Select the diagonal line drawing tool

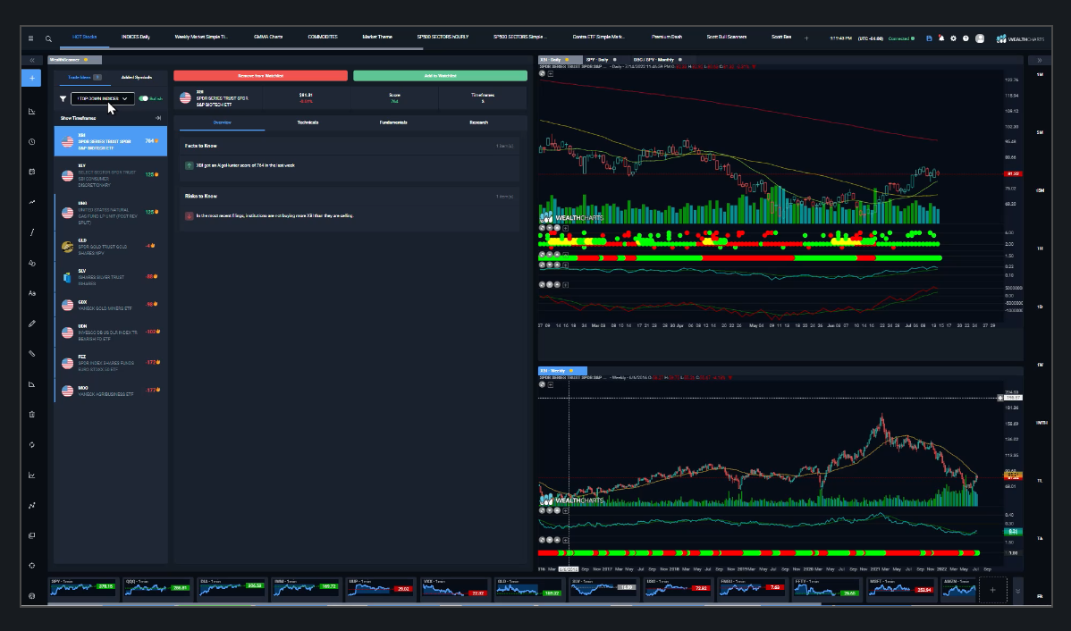point(31,232)
